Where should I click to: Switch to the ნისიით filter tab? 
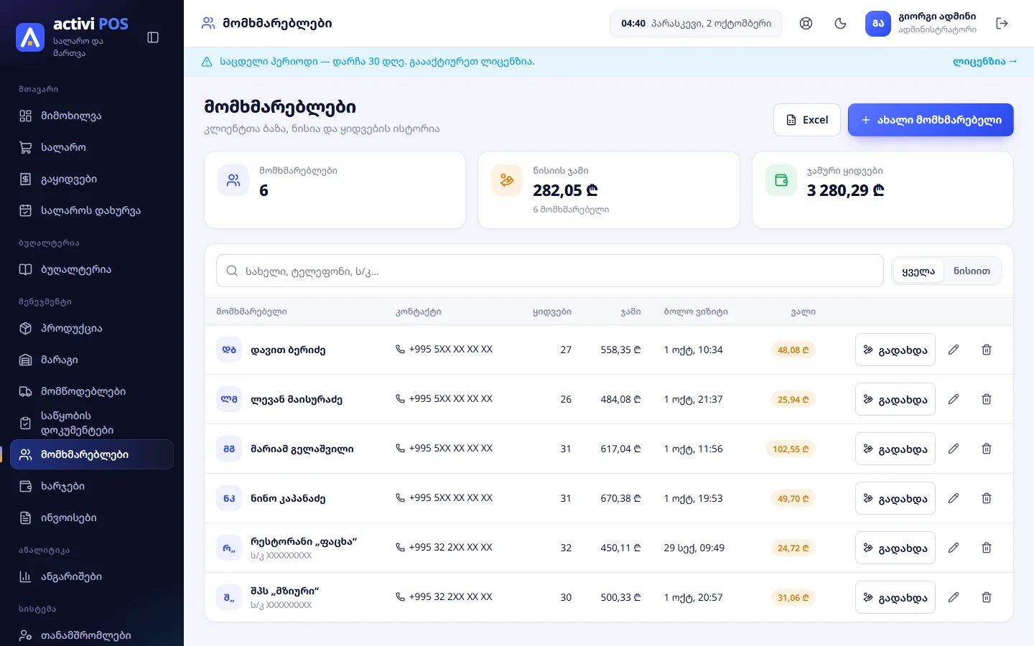(x=972, y=271)
